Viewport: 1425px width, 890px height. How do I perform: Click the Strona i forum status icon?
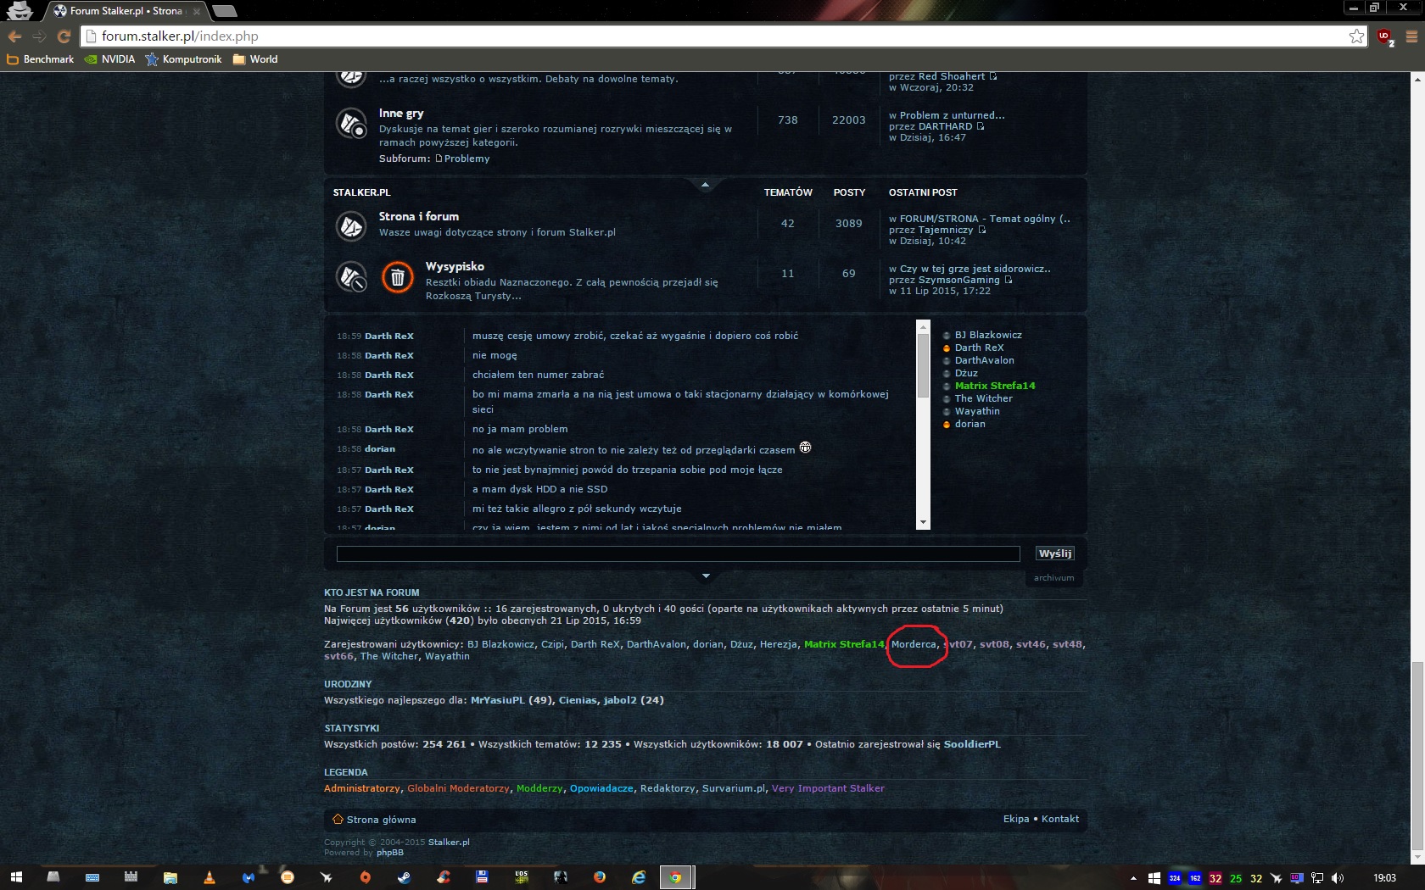pos(351,226)
